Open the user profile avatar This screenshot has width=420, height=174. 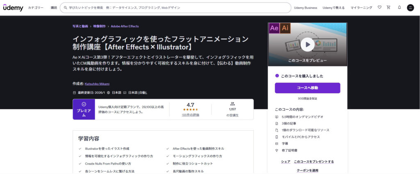pyautogui.click(x=410, y=8)
